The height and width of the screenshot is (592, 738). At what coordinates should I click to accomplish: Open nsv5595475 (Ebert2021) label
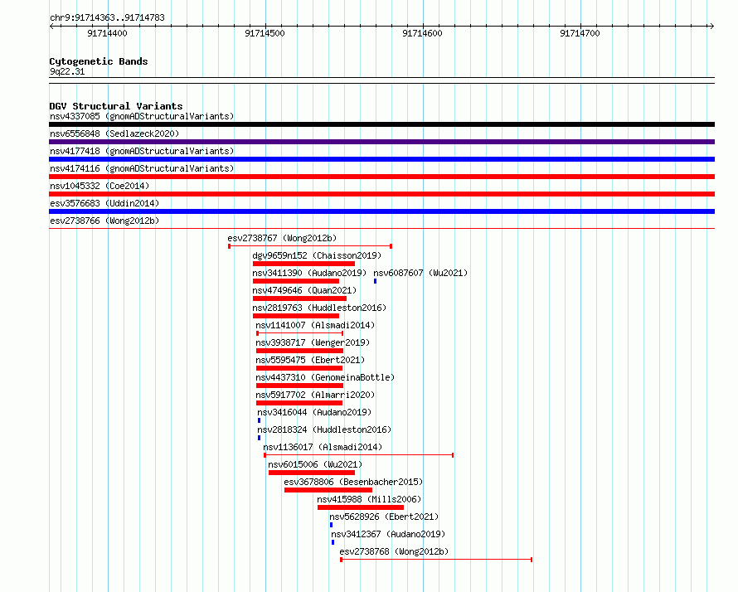pyautogui.click(x=310, y=360)
